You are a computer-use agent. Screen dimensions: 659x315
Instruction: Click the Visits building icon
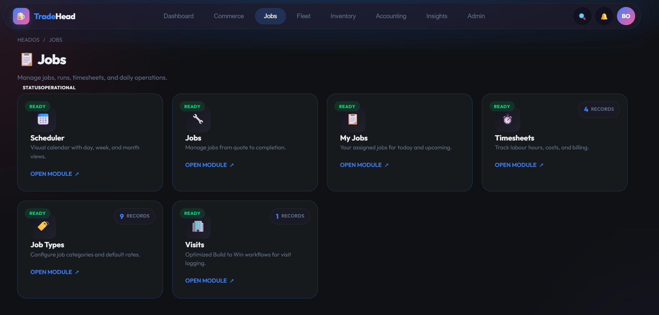point(198,226)
